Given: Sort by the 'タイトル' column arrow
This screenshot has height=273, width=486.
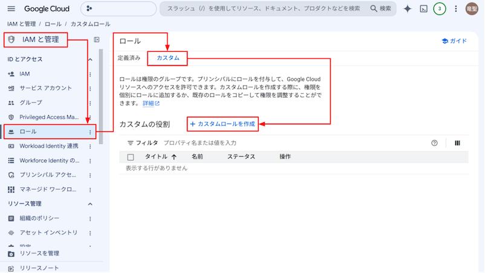Looking at the screenshot, I should coord(174,157).
